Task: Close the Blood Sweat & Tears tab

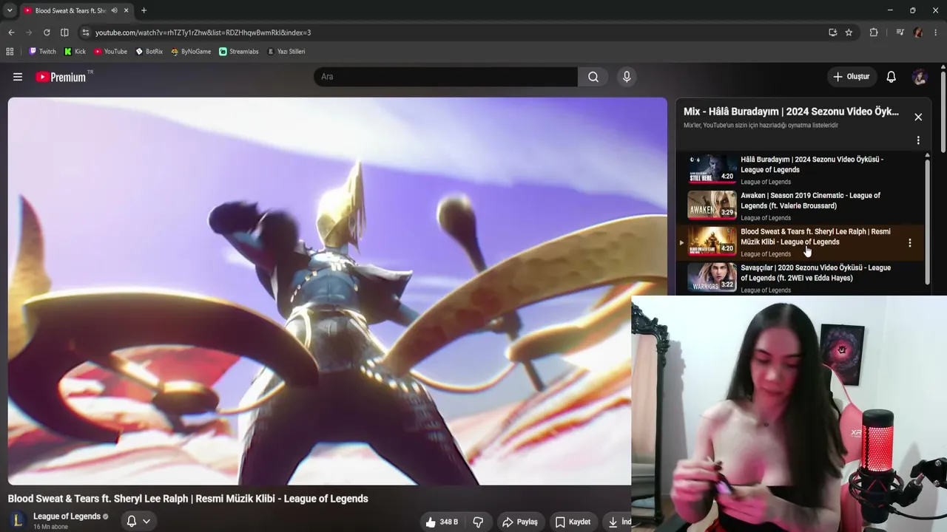Action: 127,10
